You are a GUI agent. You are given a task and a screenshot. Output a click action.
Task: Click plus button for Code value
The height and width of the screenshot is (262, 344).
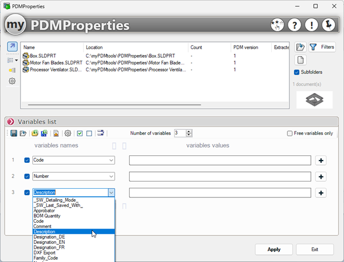click(x=321, y=160)
